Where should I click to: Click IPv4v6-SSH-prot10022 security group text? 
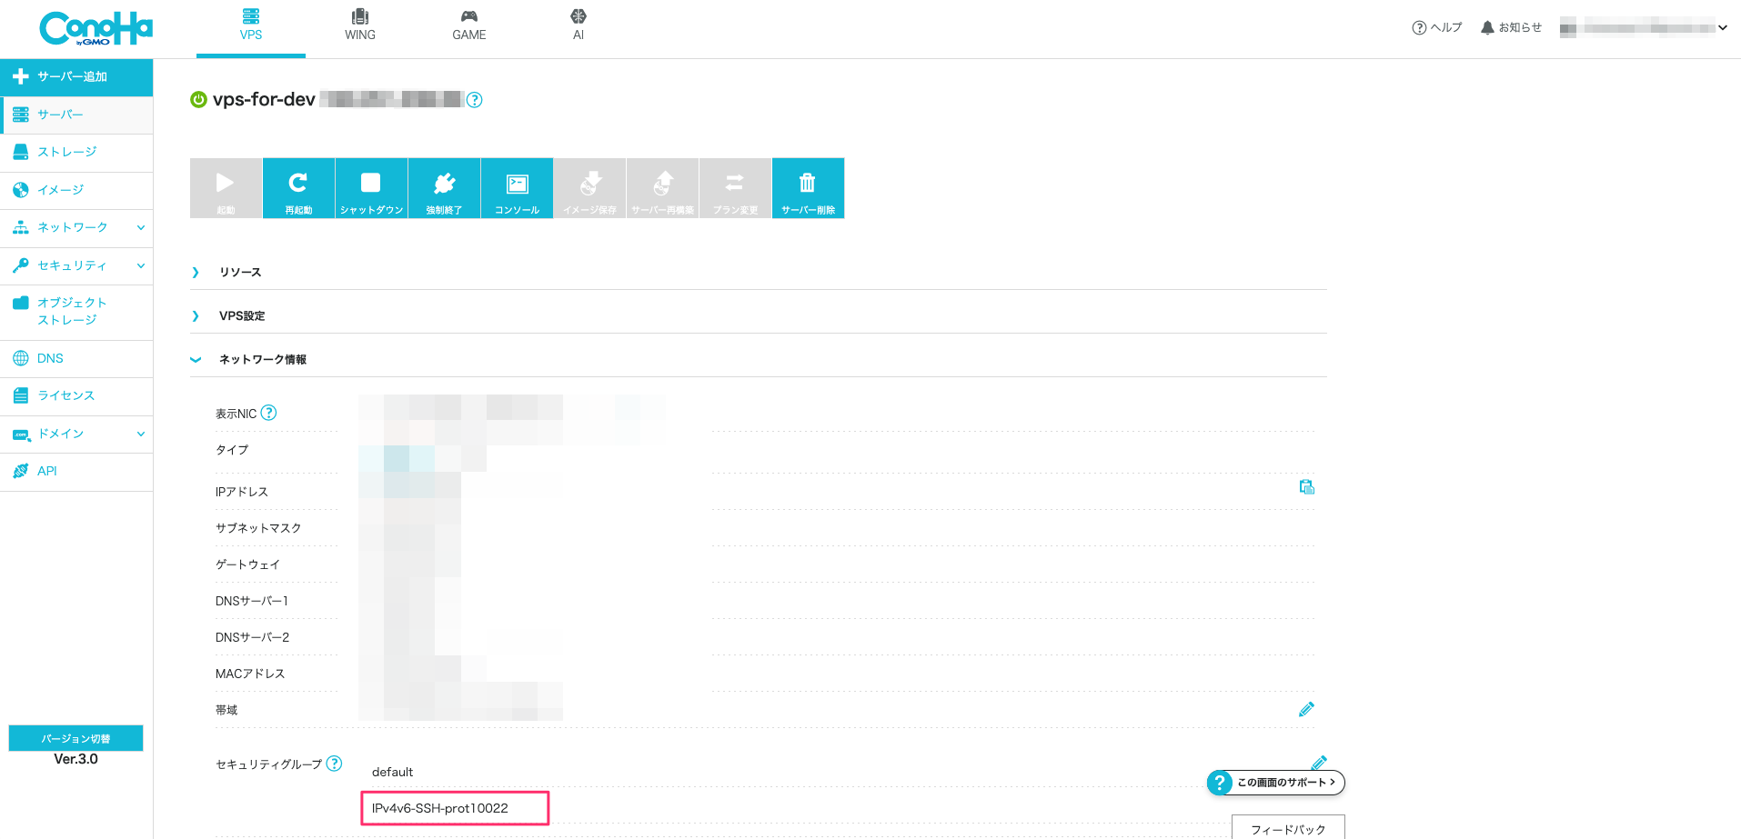coord(440,808)
